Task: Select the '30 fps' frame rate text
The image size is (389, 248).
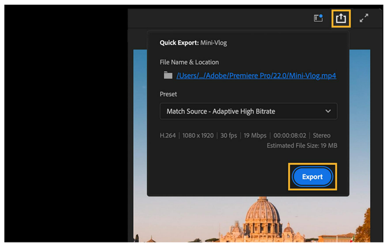Action: tap(229, 136)
